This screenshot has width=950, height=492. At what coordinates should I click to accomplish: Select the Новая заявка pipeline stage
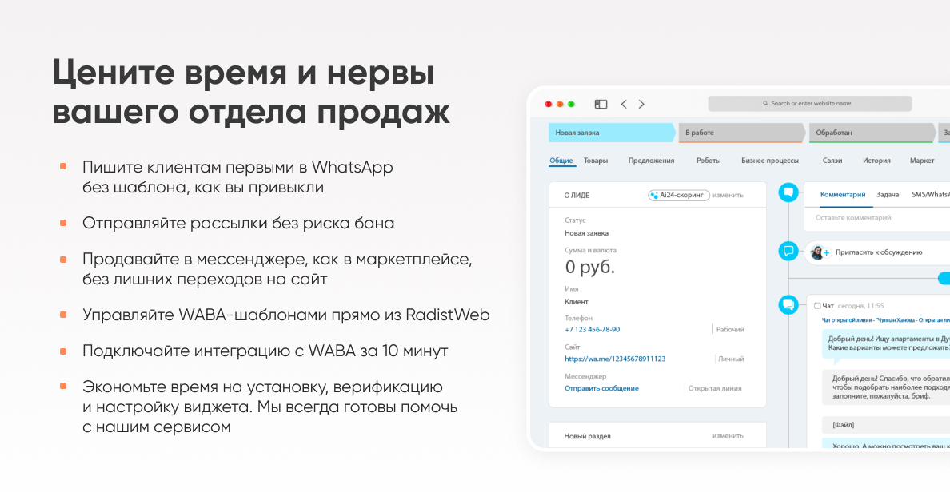[x=612, y=133]
